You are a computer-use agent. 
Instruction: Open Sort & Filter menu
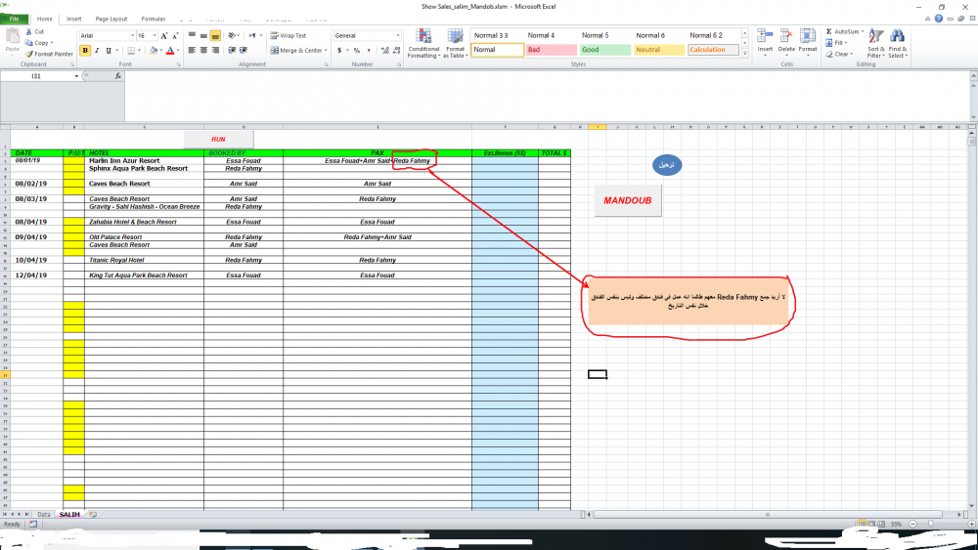pyautogui.click(x=875, y=44)
